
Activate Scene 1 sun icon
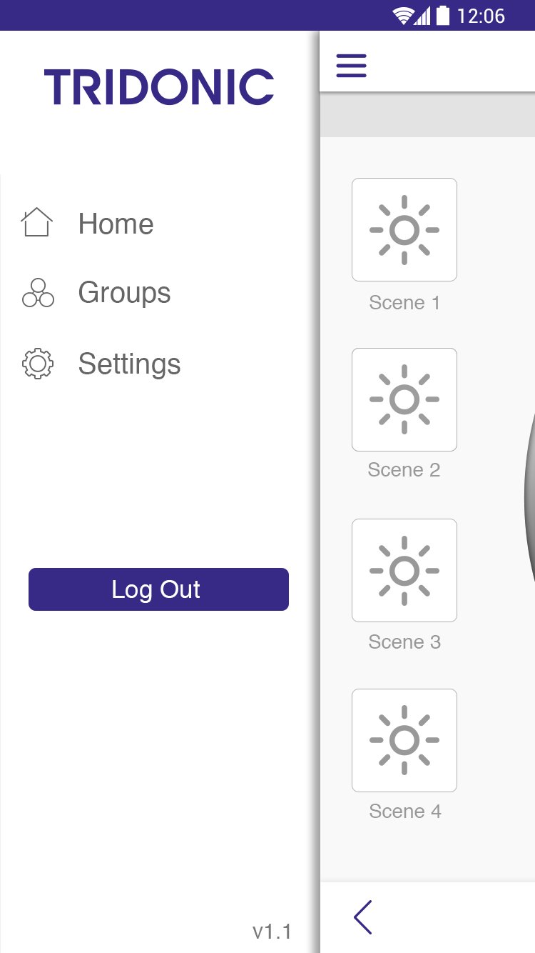[x=404, y=230]
